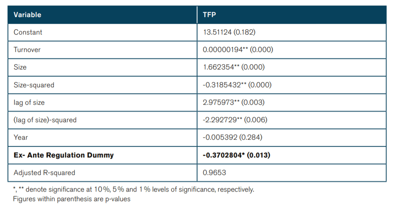This screenshot has height=205, width=393.
Task: Click the bold value -0.3702804* (0.013)
Action: [x=236, y=155]
